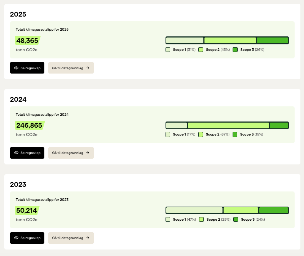Click arrow icon on 2023 datagrunnlag button

tap(88, 238)
